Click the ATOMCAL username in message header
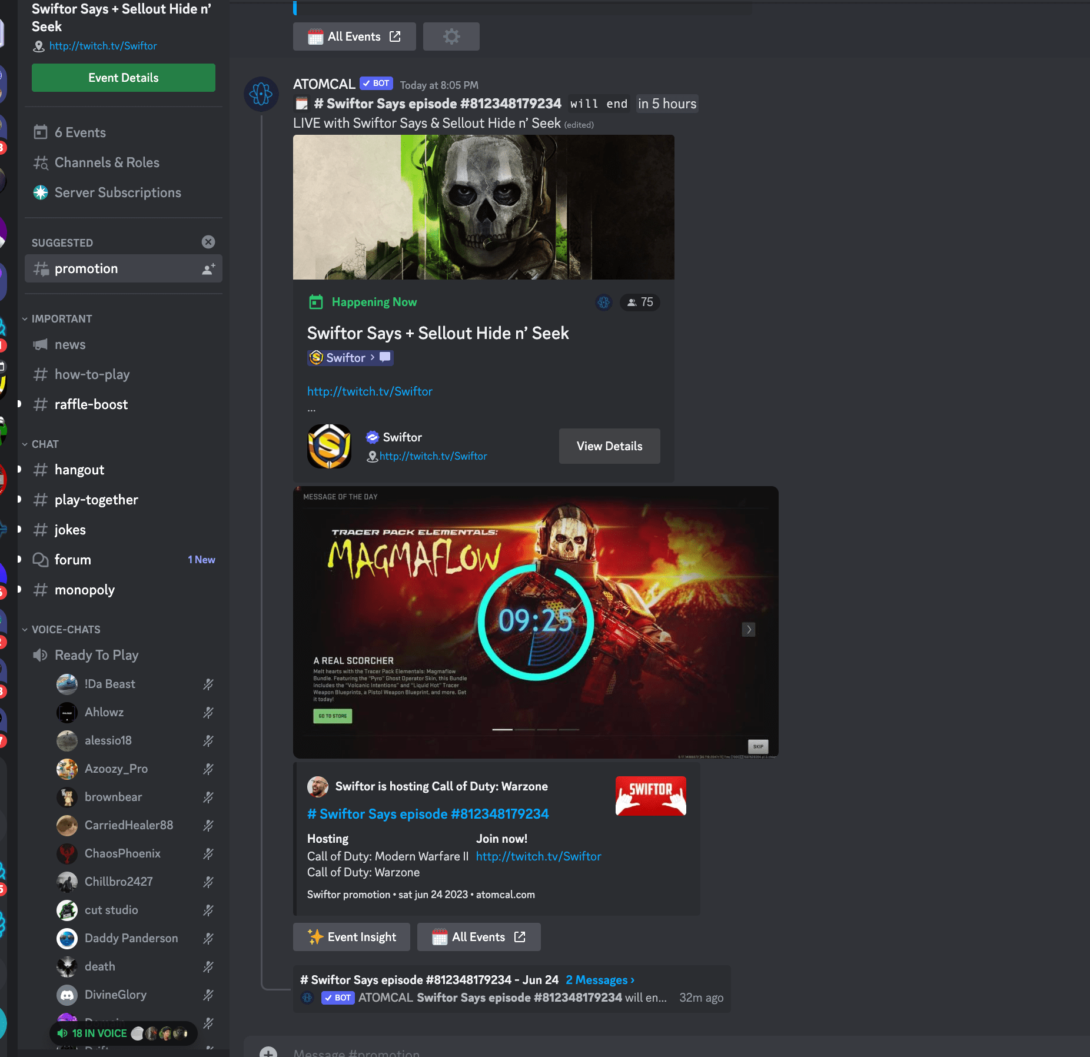 [324, 84]
